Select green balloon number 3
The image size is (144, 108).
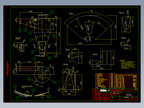click(x=55, y=82)
